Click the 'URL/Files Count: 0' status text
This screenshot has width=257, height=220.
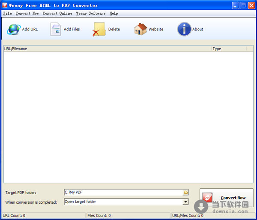188,215
